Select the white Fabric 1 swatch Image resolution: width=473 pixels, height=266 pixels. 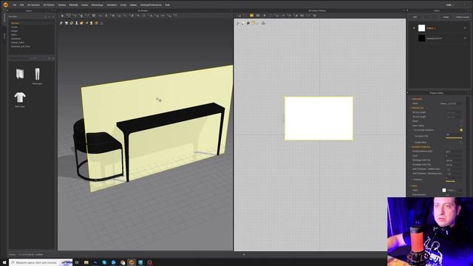pos(422,28)
